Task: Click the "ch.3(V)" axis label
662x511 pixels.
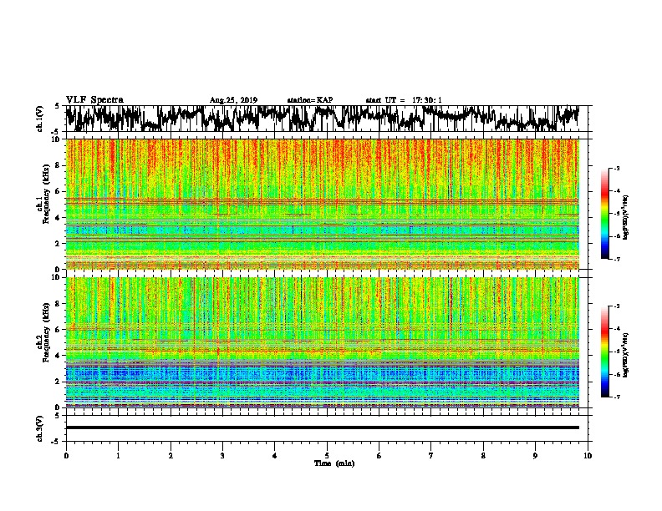Action: (40, 428)
